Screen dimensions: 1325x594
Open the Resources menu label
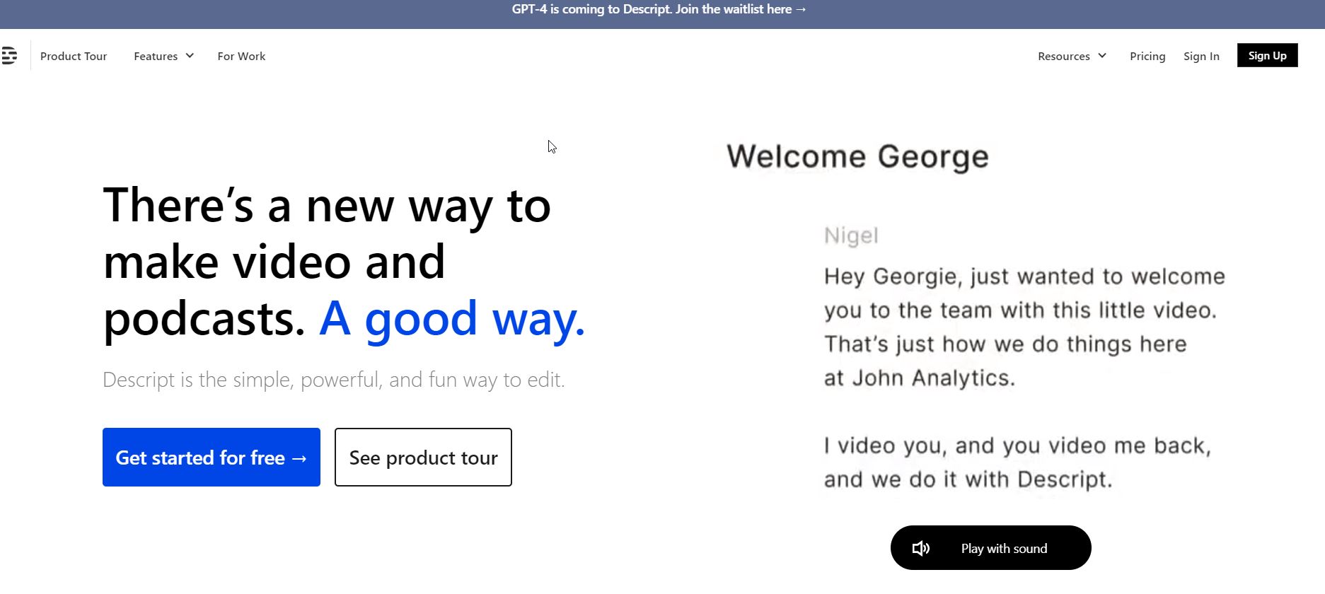1063,56
